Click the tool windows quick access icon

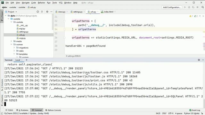tap(2, 113)
